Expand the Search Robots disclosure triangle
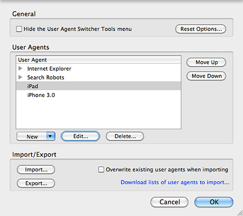 click(x=21, y=77)
